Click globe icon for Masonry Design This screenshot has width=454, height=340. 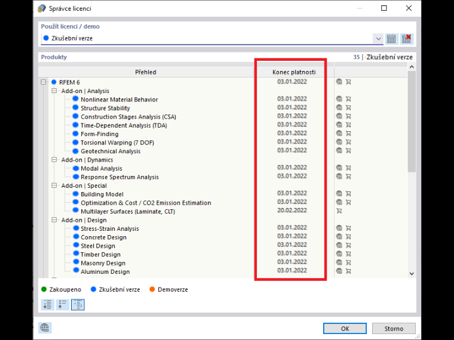(x=339, y=262)
